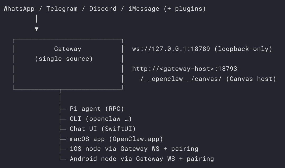
Task: Click the http://<gateway-host>:18793 URL
Action: pos(184,69)
